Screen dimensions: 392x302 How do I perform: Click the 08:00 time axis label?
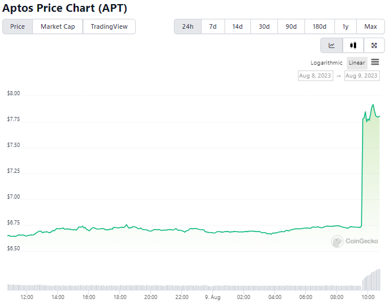pyautogui.click(x=337, y=297)
